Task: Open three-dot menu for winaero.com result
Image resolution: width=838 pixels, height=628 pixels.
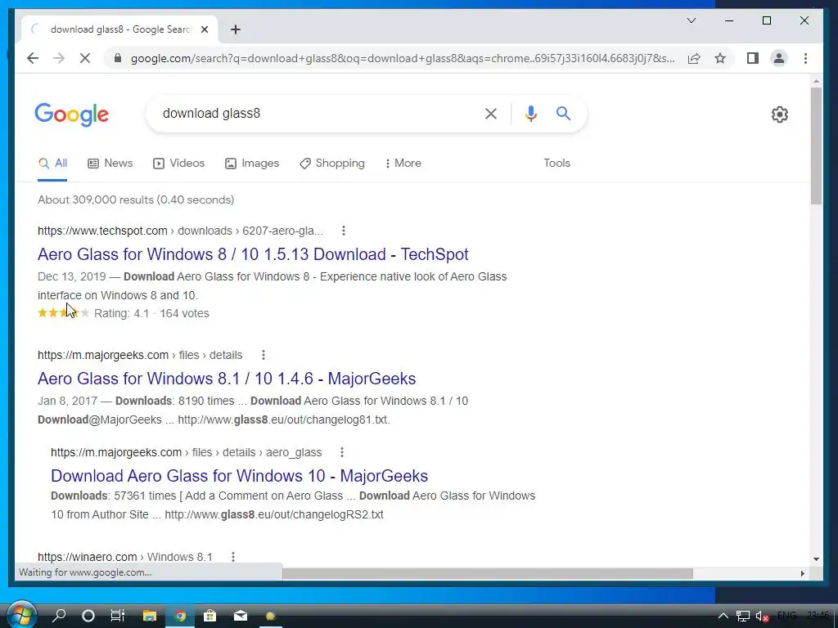Action: 233,557
